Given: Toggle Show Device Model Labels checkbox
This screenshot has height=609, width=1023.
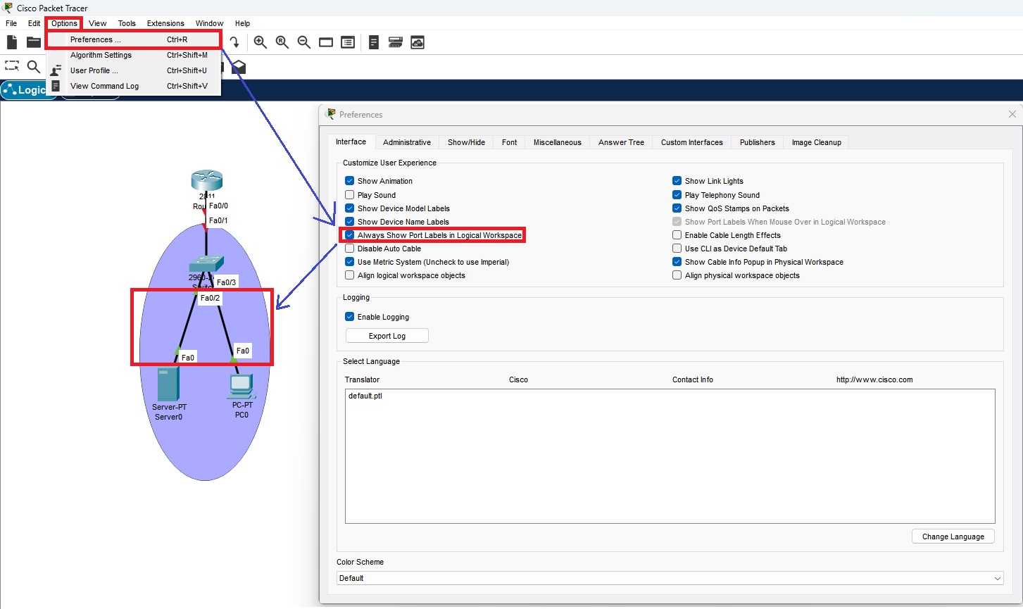Looking at the screenshot, I should pyautogui.click(x=350, y=208).
